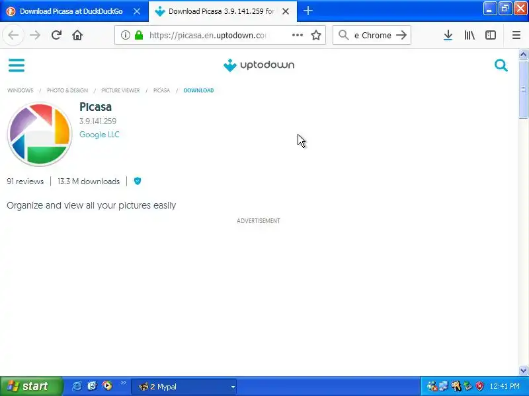Open page actions three-dot menu
This screenshot has width=529, height=396.
(x=297, y=35)
